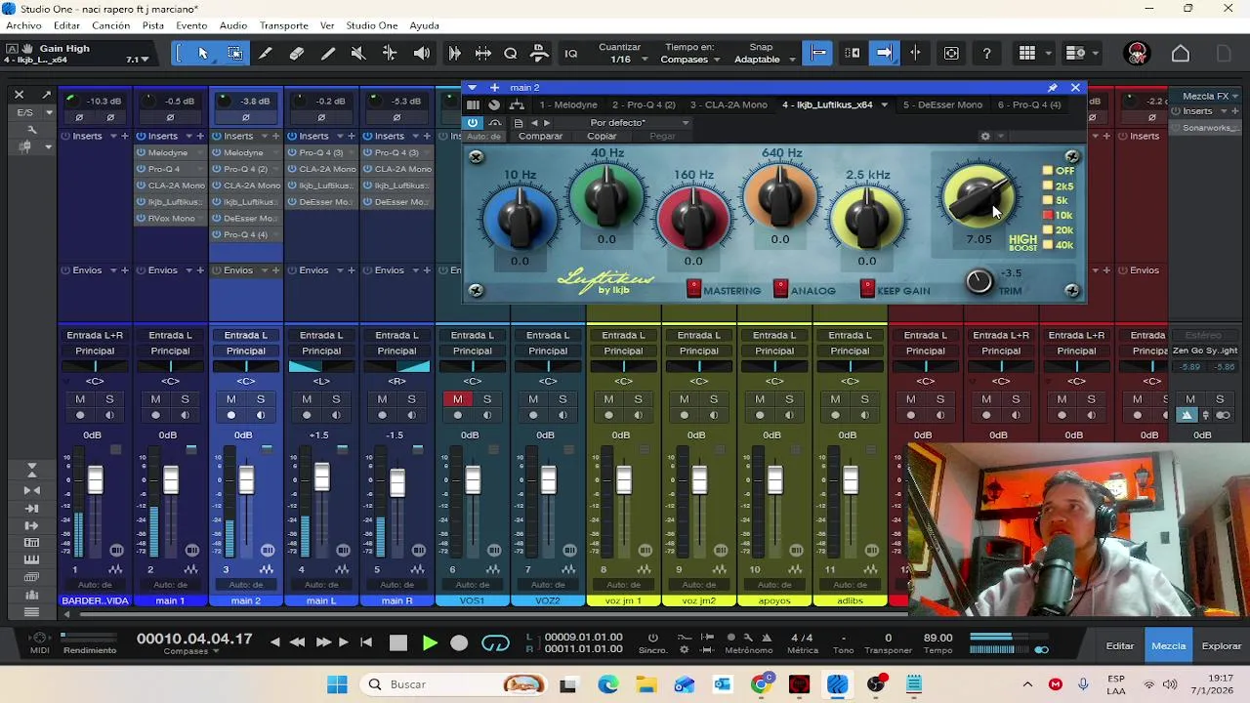Open the question mark help icon

[x=986, y=54]
